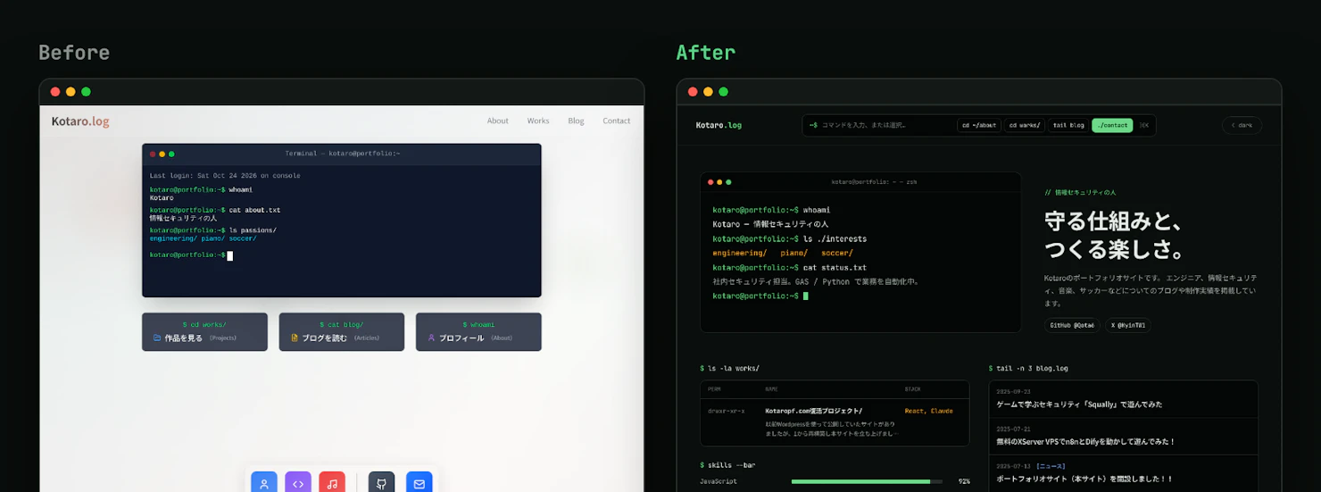Click 'engineering/' in the After terminal output

tap(740, 253)
